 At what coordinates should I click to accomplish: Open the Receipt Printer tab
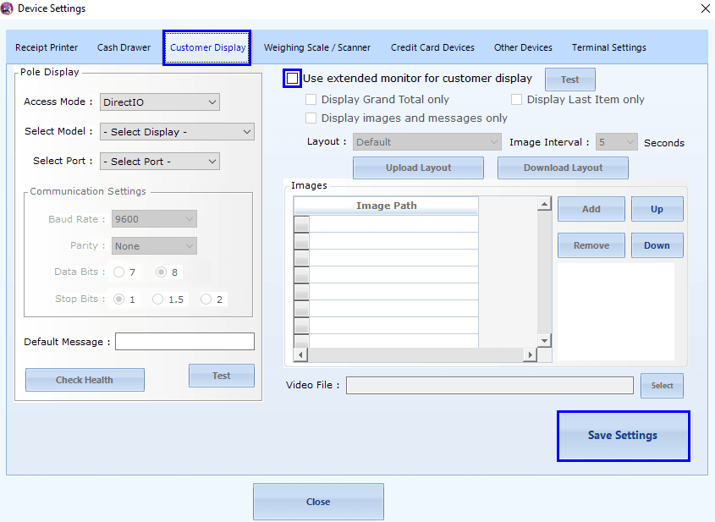[47, 47]
